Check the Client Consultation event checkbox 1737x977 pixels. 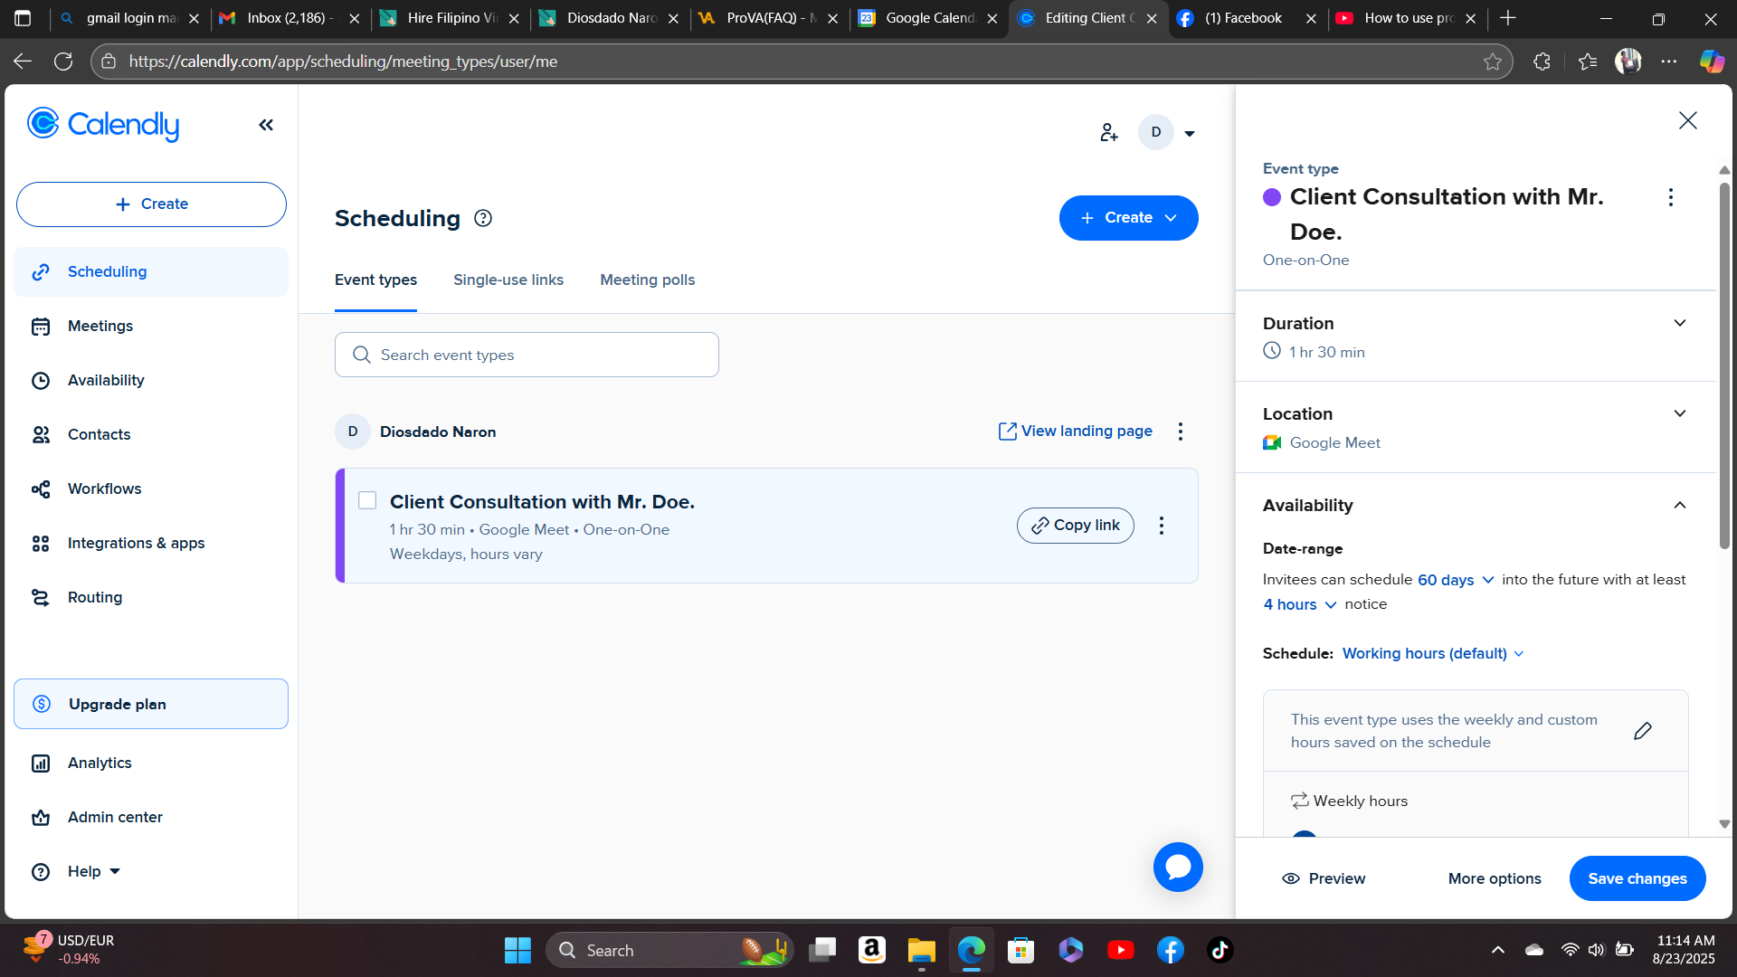(367, 500)
